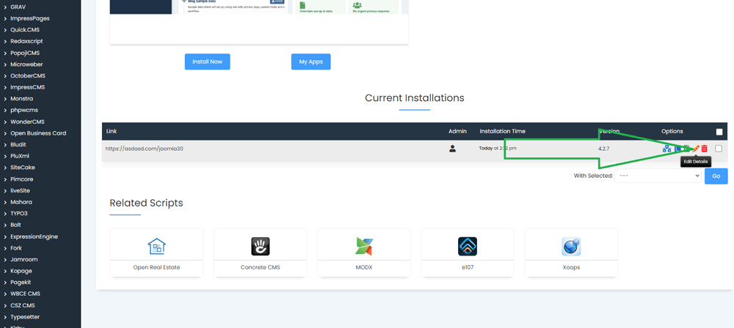This screenshot has height=328, width=734.
Task: Click the Installation Time column header
Action: click(502, 131)
